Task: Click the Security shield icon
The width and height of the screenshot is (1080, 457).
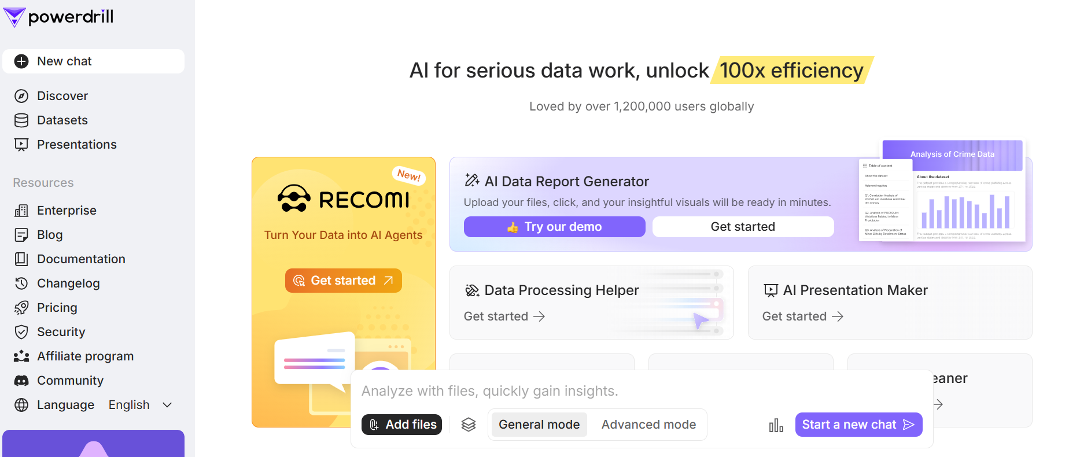Action: tap(21, 332)
